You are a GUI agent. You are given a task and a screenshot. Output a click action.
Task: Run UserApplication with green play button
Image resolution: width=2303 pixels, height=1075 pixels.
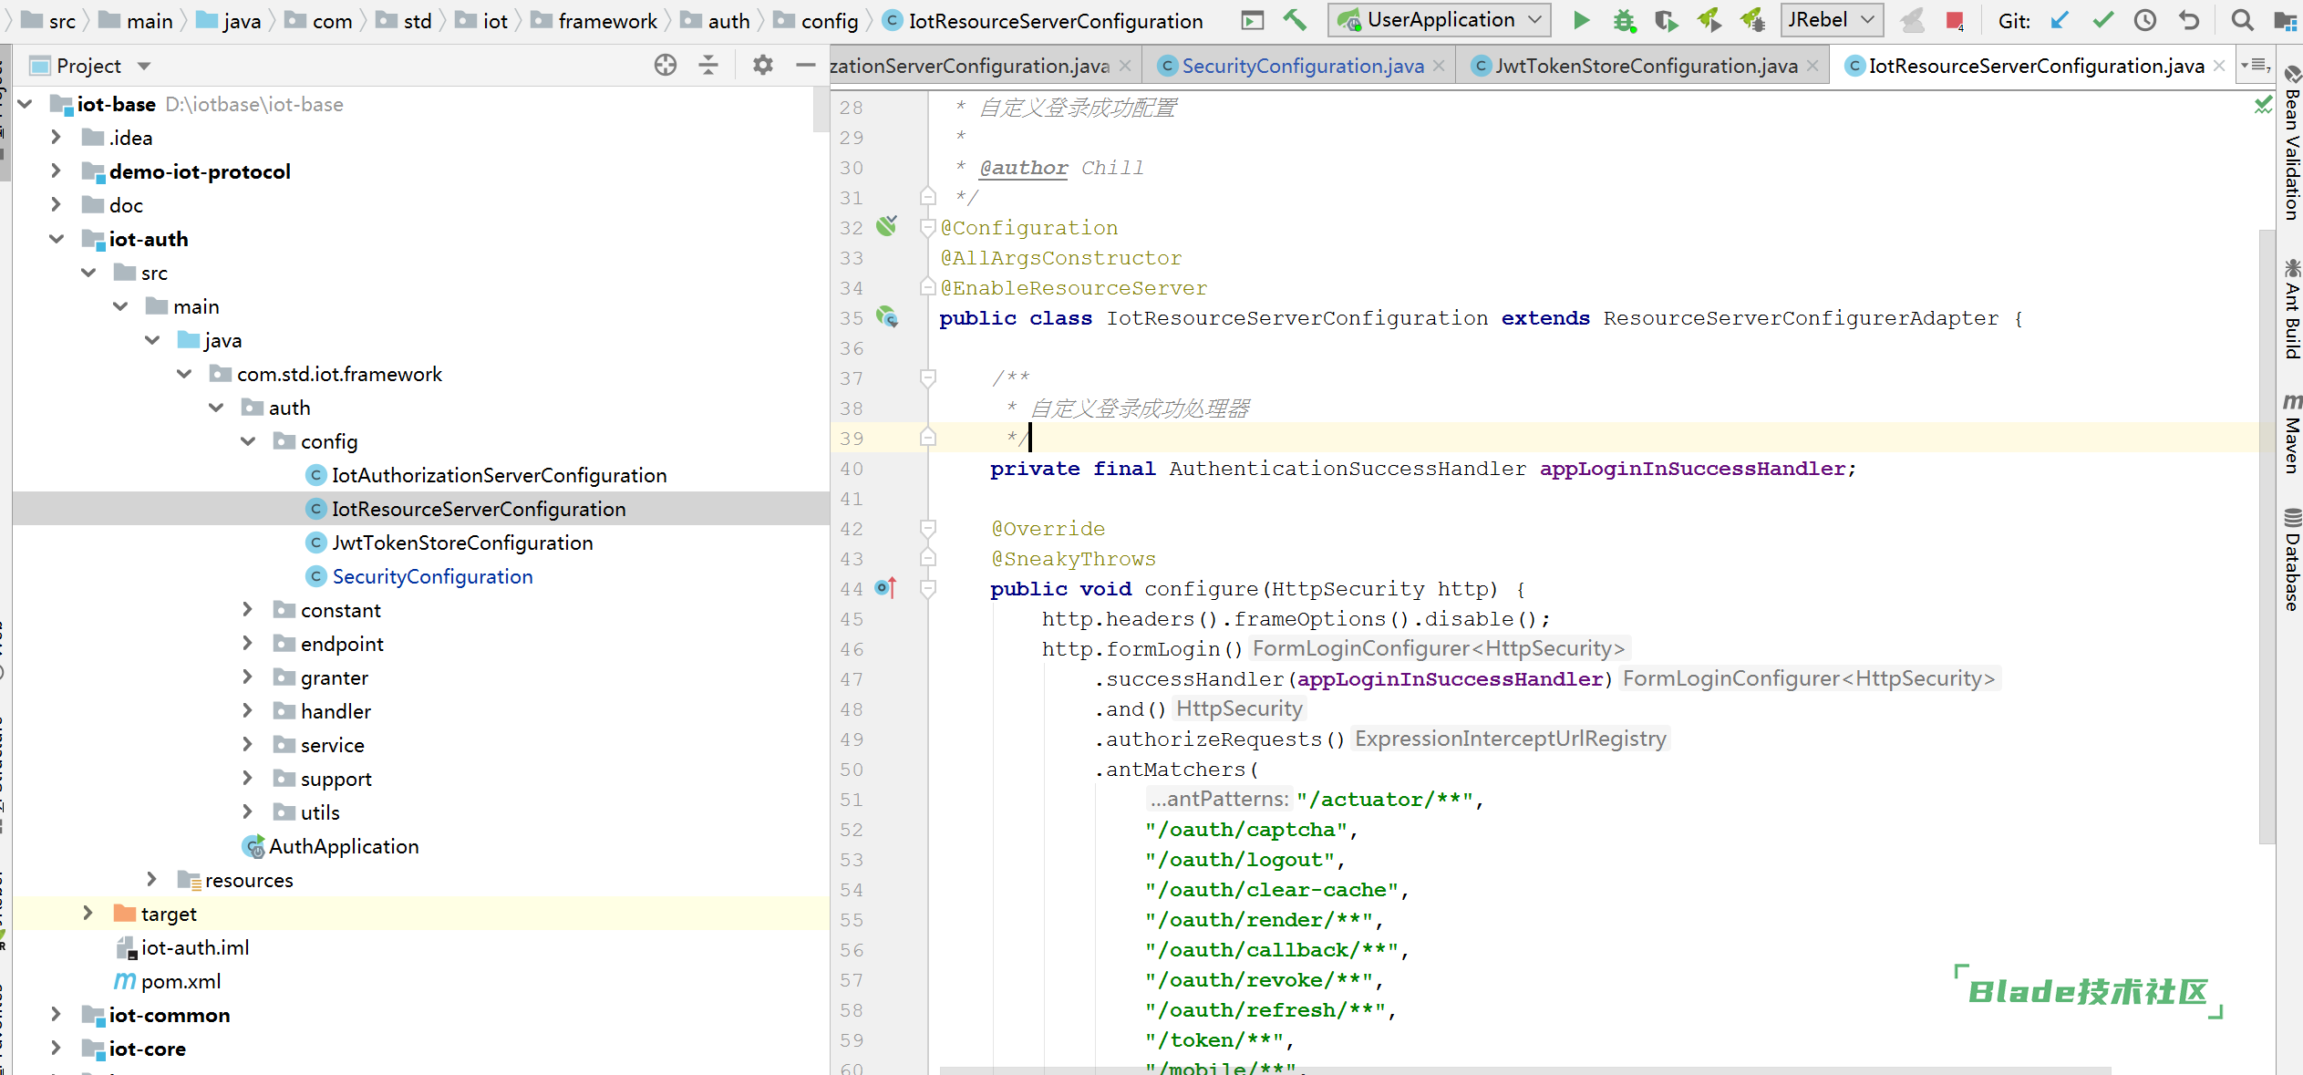click(1582, 20)
